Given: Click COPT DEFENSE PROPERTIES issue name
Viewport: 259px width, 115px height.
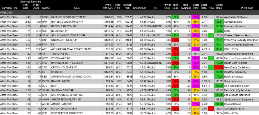Looking at the screenshot, I should click(67, 113).
